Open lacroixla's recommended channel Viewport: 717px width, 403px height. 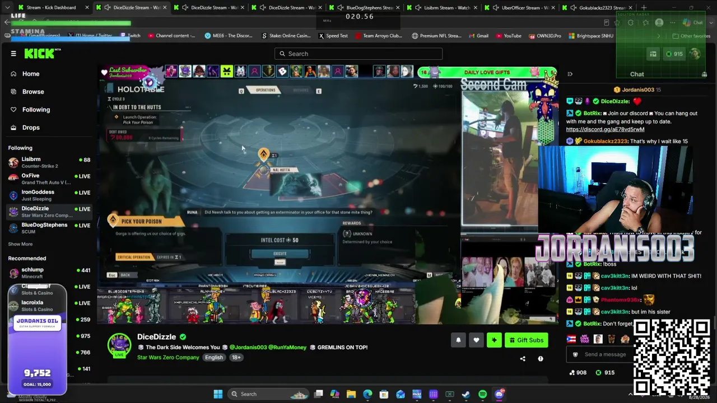49,305
